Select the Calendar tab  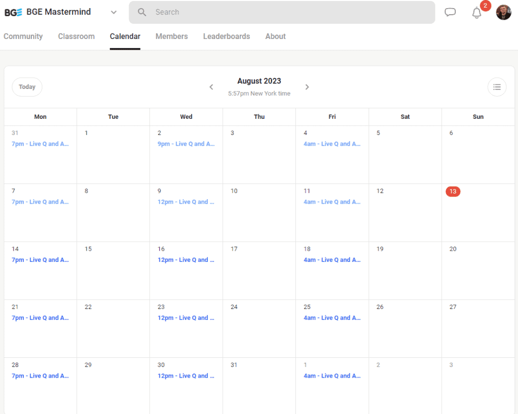coord(125,36)
